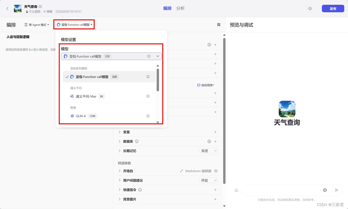Expand the 变量 section
The image size is (348, 209).
click(119, 132)
